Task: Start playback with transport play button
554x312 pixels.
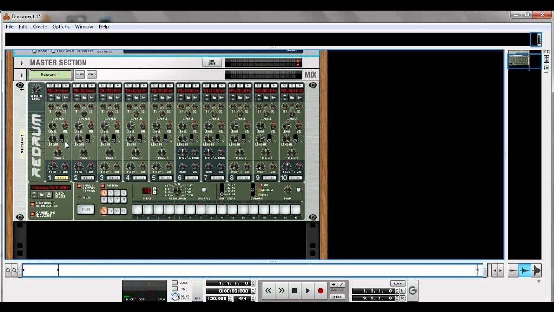Action: coord(307,291)
